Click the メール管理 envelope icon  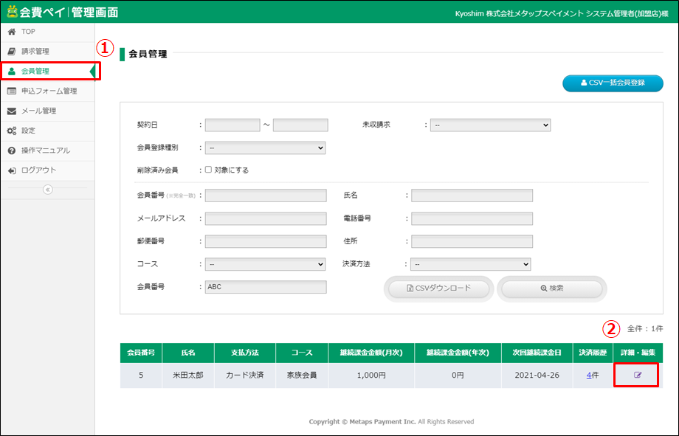point(12,111)
